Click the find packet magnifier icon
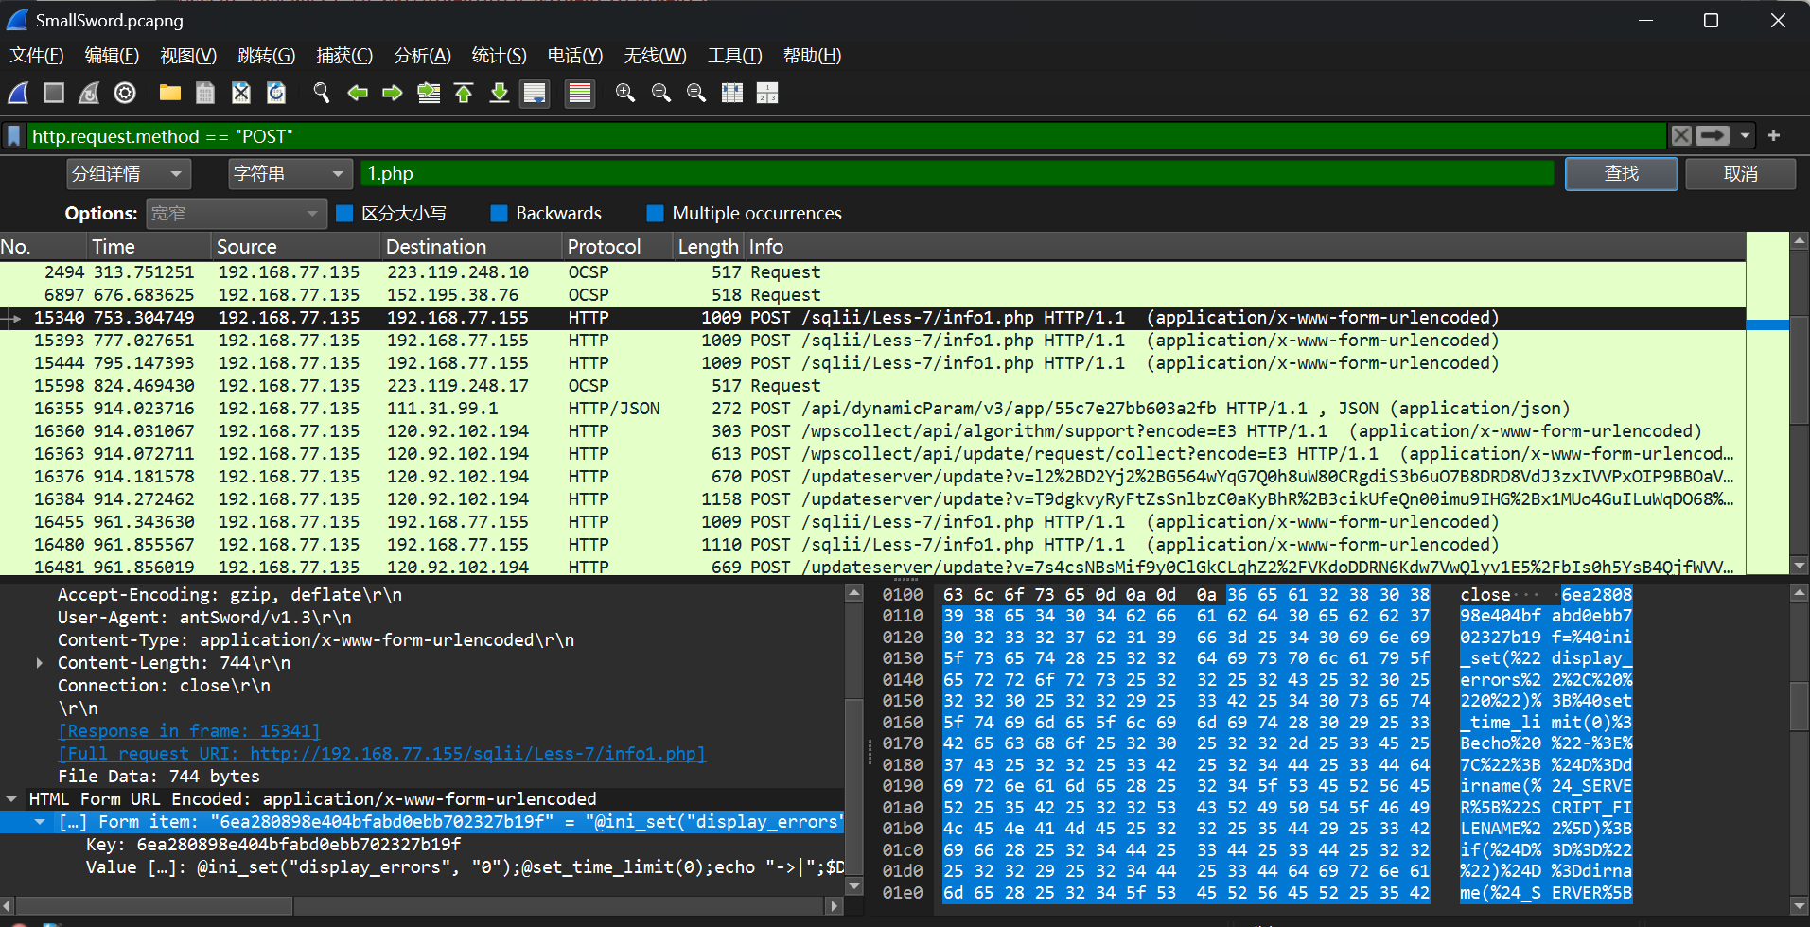Screen dimensions: 1810x927 (322, 93)
